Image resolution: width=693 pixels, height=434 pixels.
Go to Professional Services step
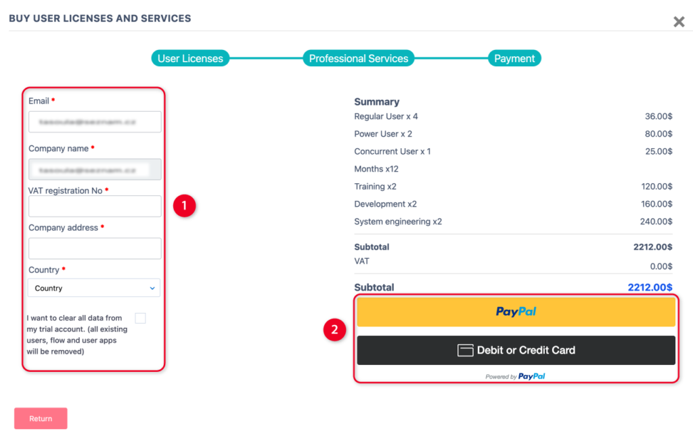click(358, 59)
